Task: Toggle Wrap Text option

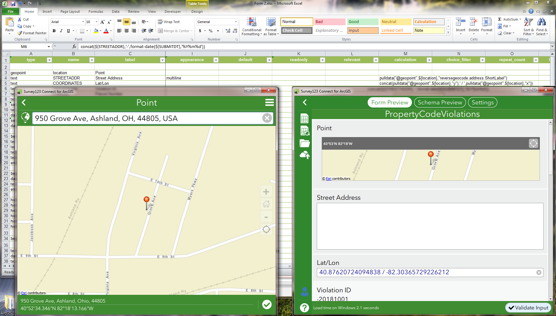Action: point(169,22)
